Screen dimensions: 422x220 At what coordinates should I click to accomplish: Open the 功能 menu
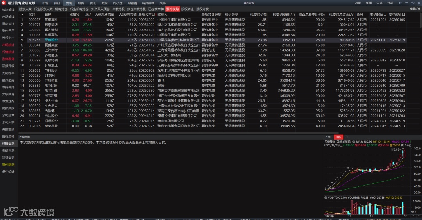(x=358, y=3)
